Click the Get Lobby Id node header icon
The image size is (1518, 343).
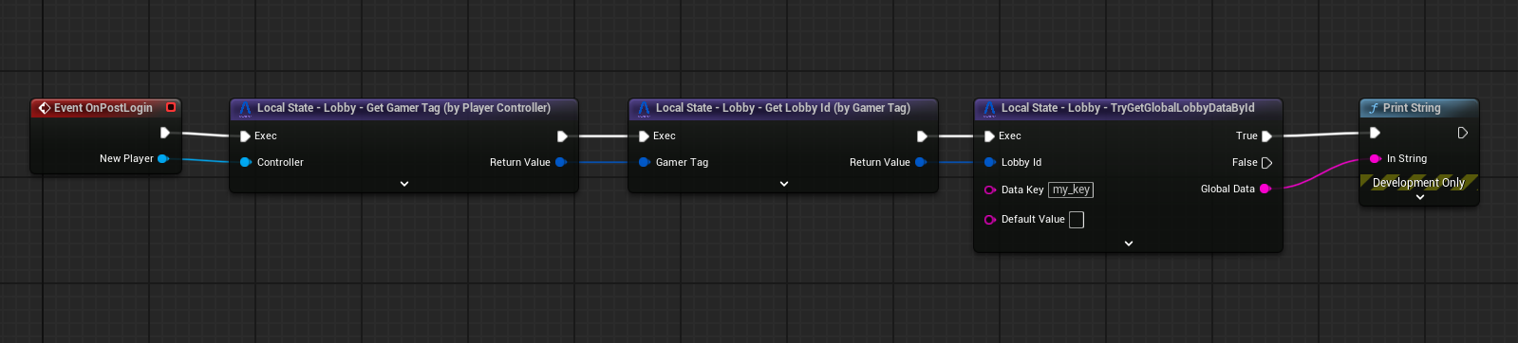[x=643, y=109]
